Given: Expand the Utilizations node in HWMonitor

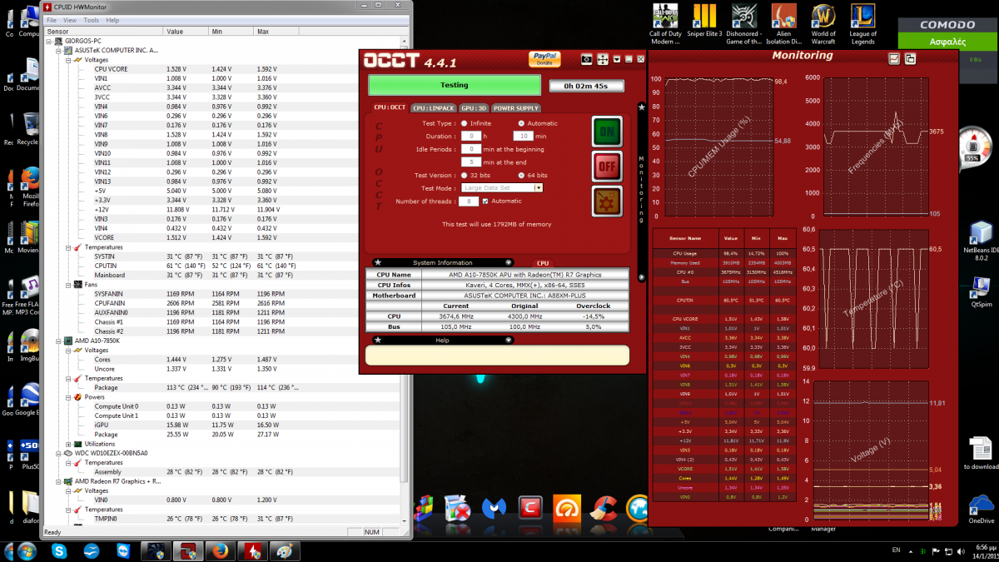Looking at the screenshot, I should [67, 444].
